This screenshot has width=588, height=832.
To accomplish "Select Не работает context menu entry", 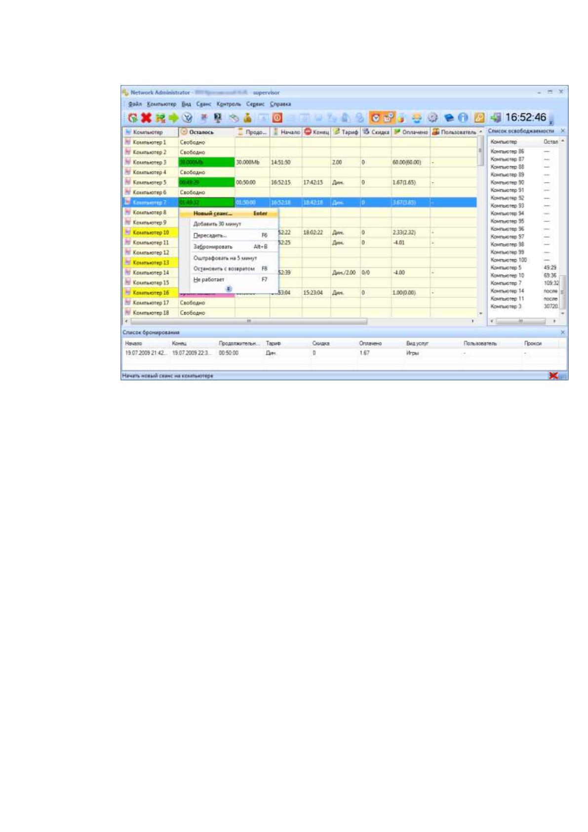I will 229,280.
